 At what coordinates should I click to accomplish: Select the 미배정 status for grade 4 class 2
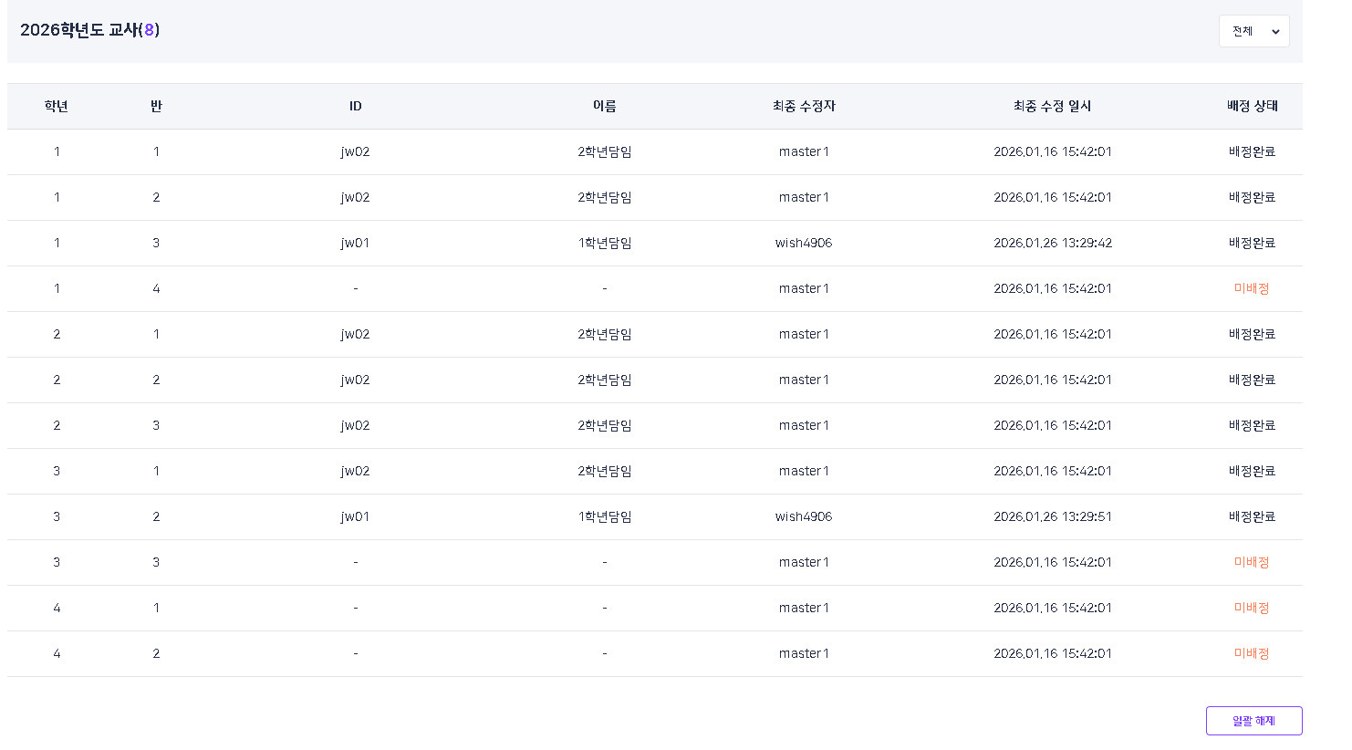pyautogui.click(x=1252, y=653)
